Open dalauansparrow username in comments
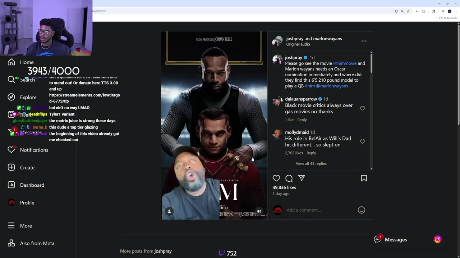The image size is (460, 258). point(301,99)
